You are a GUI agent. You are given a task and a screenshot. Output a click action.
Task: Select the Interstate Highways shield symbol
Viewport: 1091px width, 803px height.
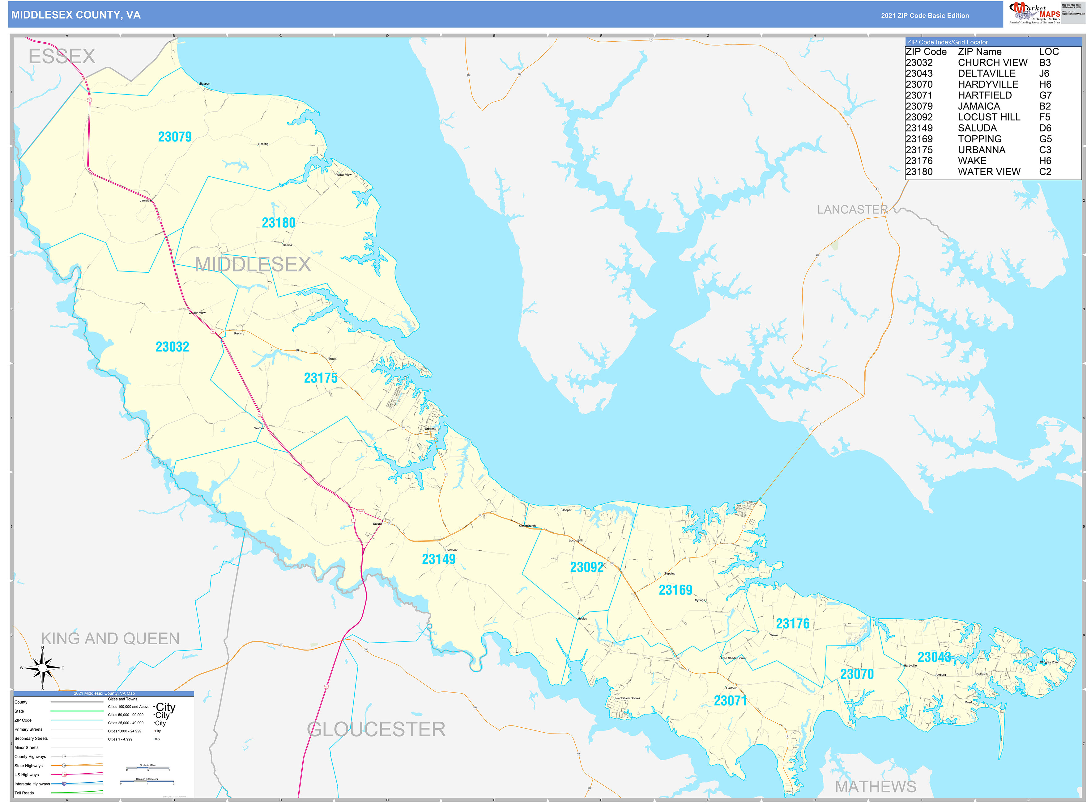[x=64, y=784]
